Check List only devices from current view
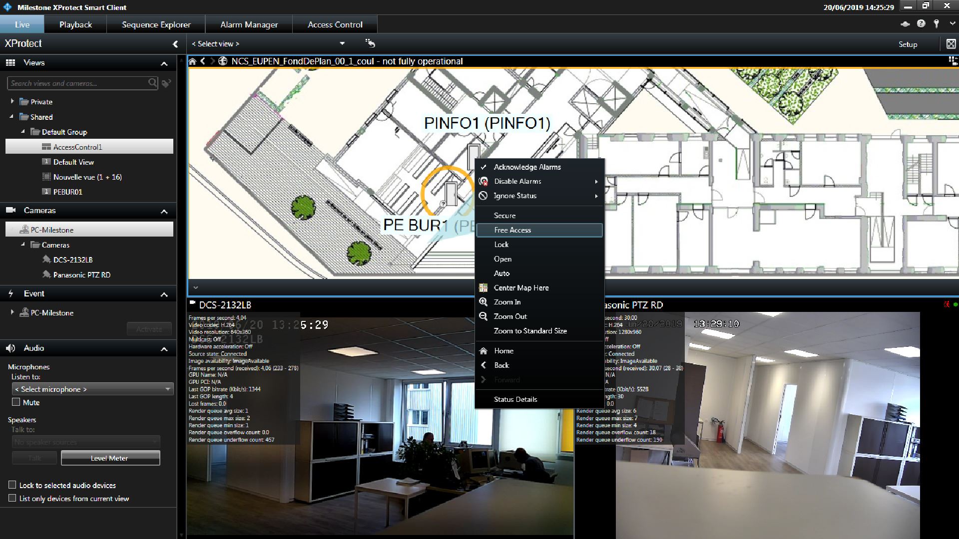This screenshot has height=539, width=959. 12,498
